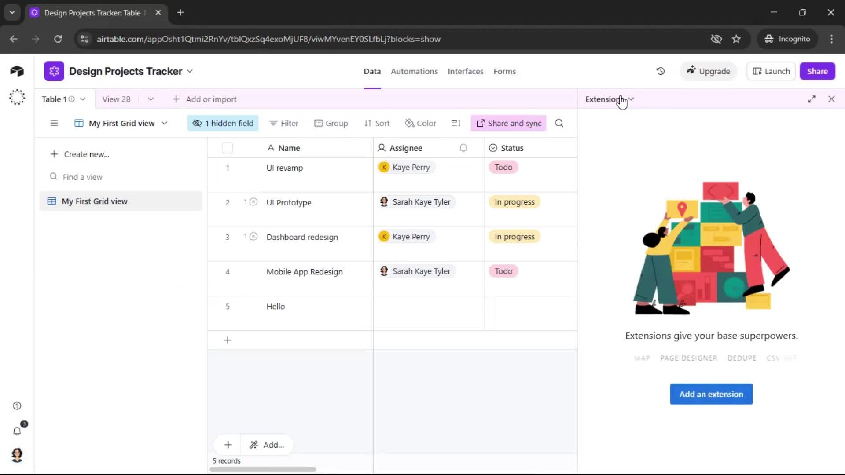
Task: Click the bookmark star icon in address bar
Action: 736,39
